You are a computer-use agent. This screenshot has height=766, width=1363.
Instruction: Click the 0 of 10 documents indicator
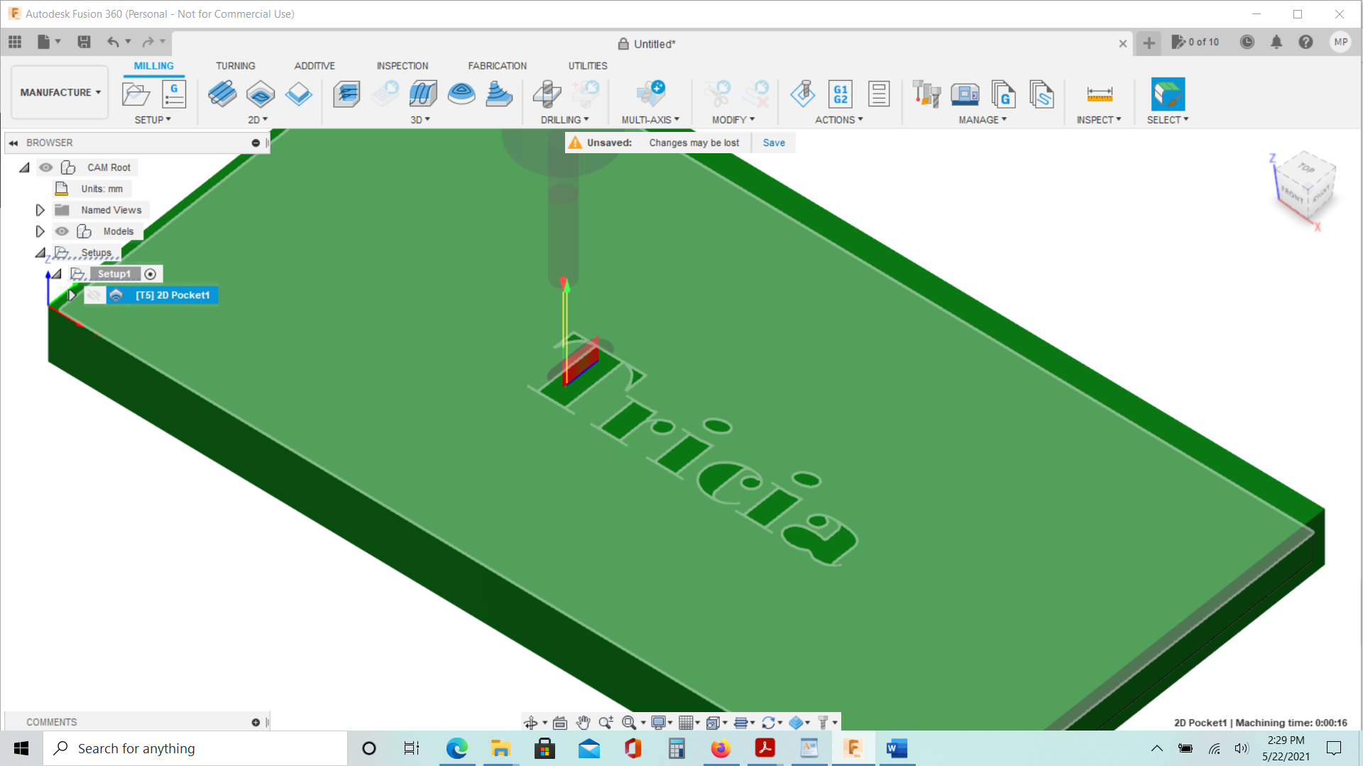point(1195,42)
